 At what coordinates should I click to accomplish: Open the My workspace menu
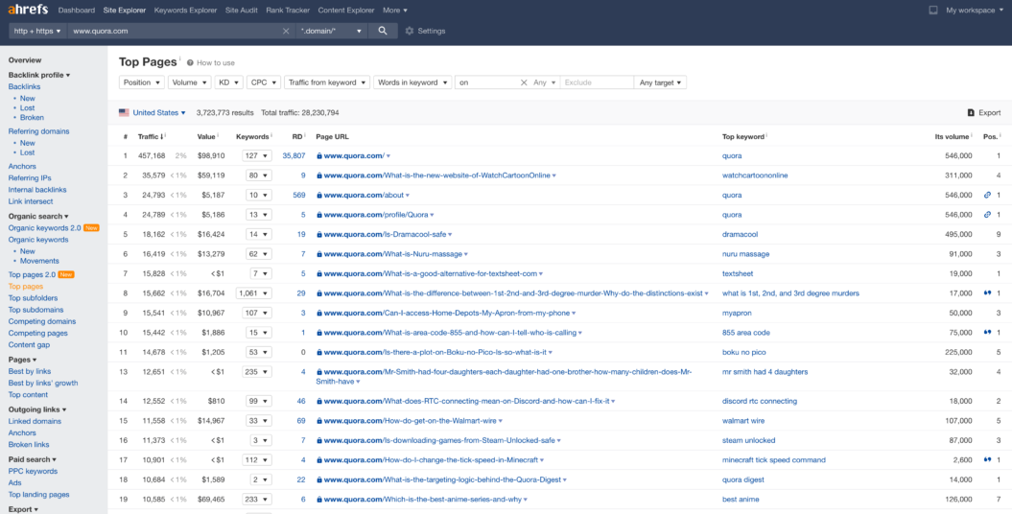(975, 11)
